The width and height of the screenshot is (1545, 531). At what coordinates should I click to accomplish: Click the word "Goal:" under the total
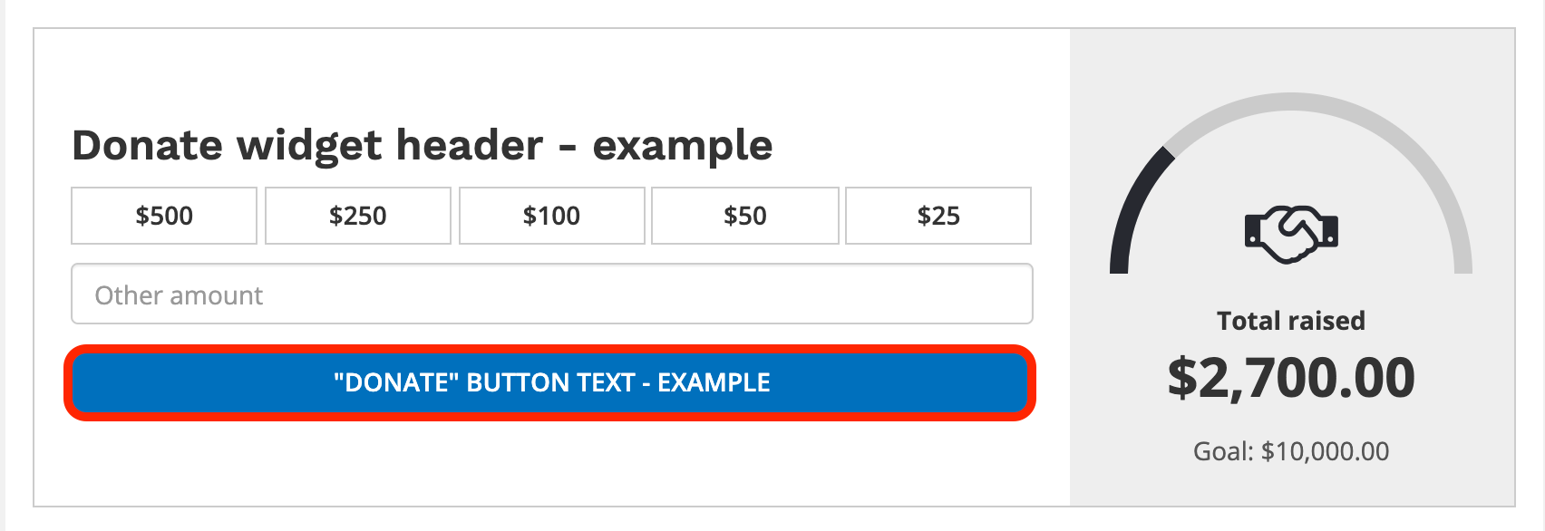click(1224, 451)
